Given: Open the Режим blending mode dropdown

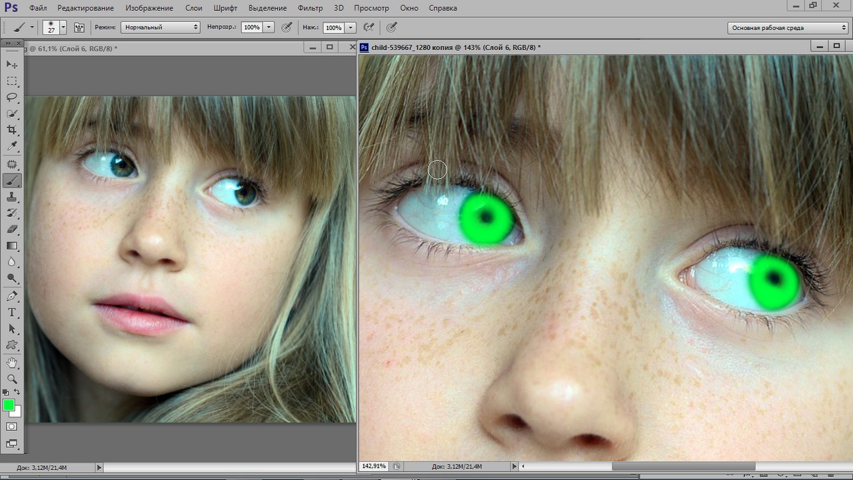Looking at the screenshot, I should tap(160, 27).
